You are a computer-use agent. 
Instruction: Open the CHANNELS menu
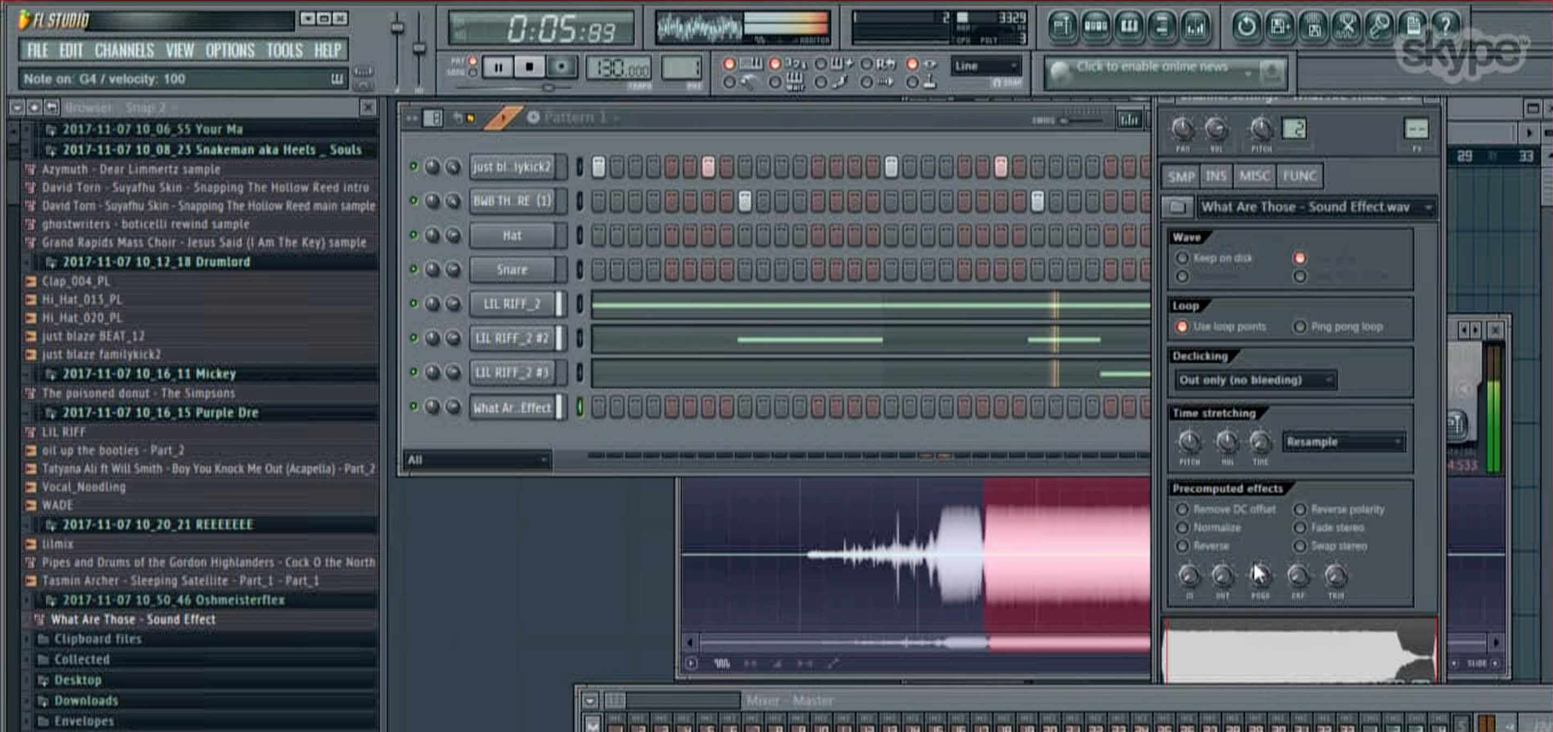(x=124, y=50)
